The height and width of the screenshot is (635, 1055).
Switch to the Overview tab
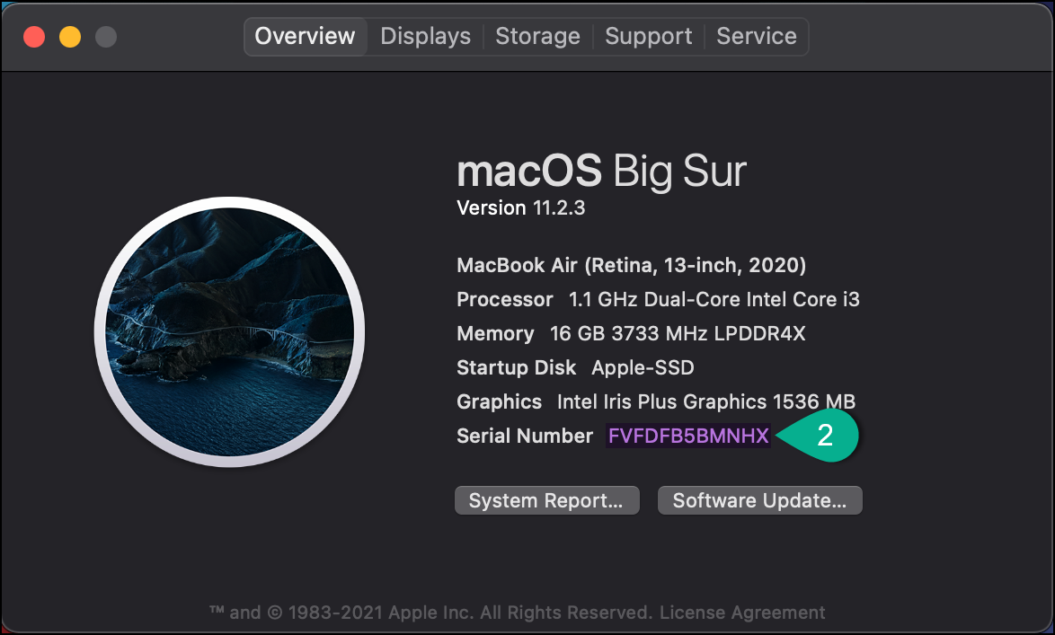tap(305, 37)
